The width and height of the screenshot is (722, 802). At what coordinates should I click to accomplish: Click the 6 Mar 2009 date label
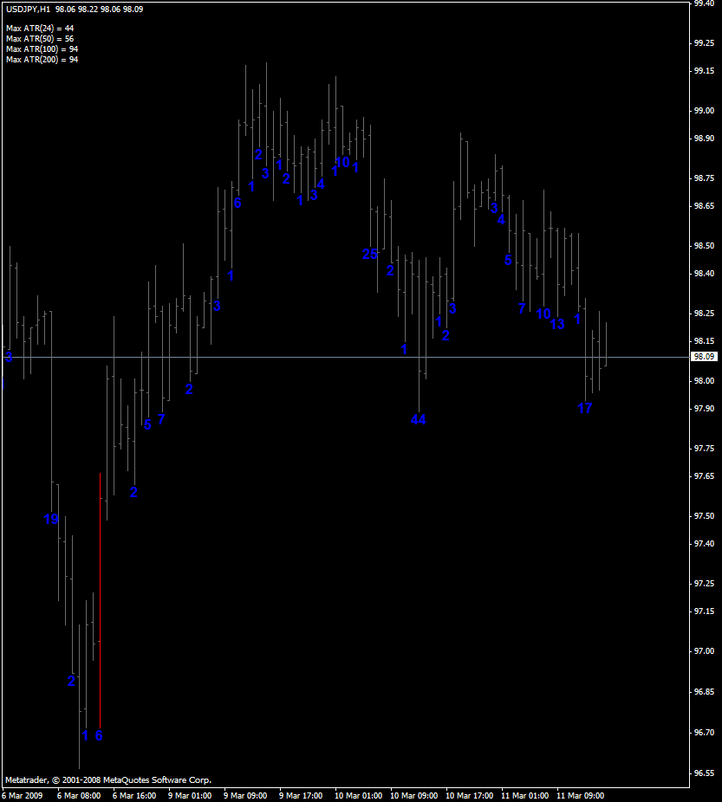[23, 796]
